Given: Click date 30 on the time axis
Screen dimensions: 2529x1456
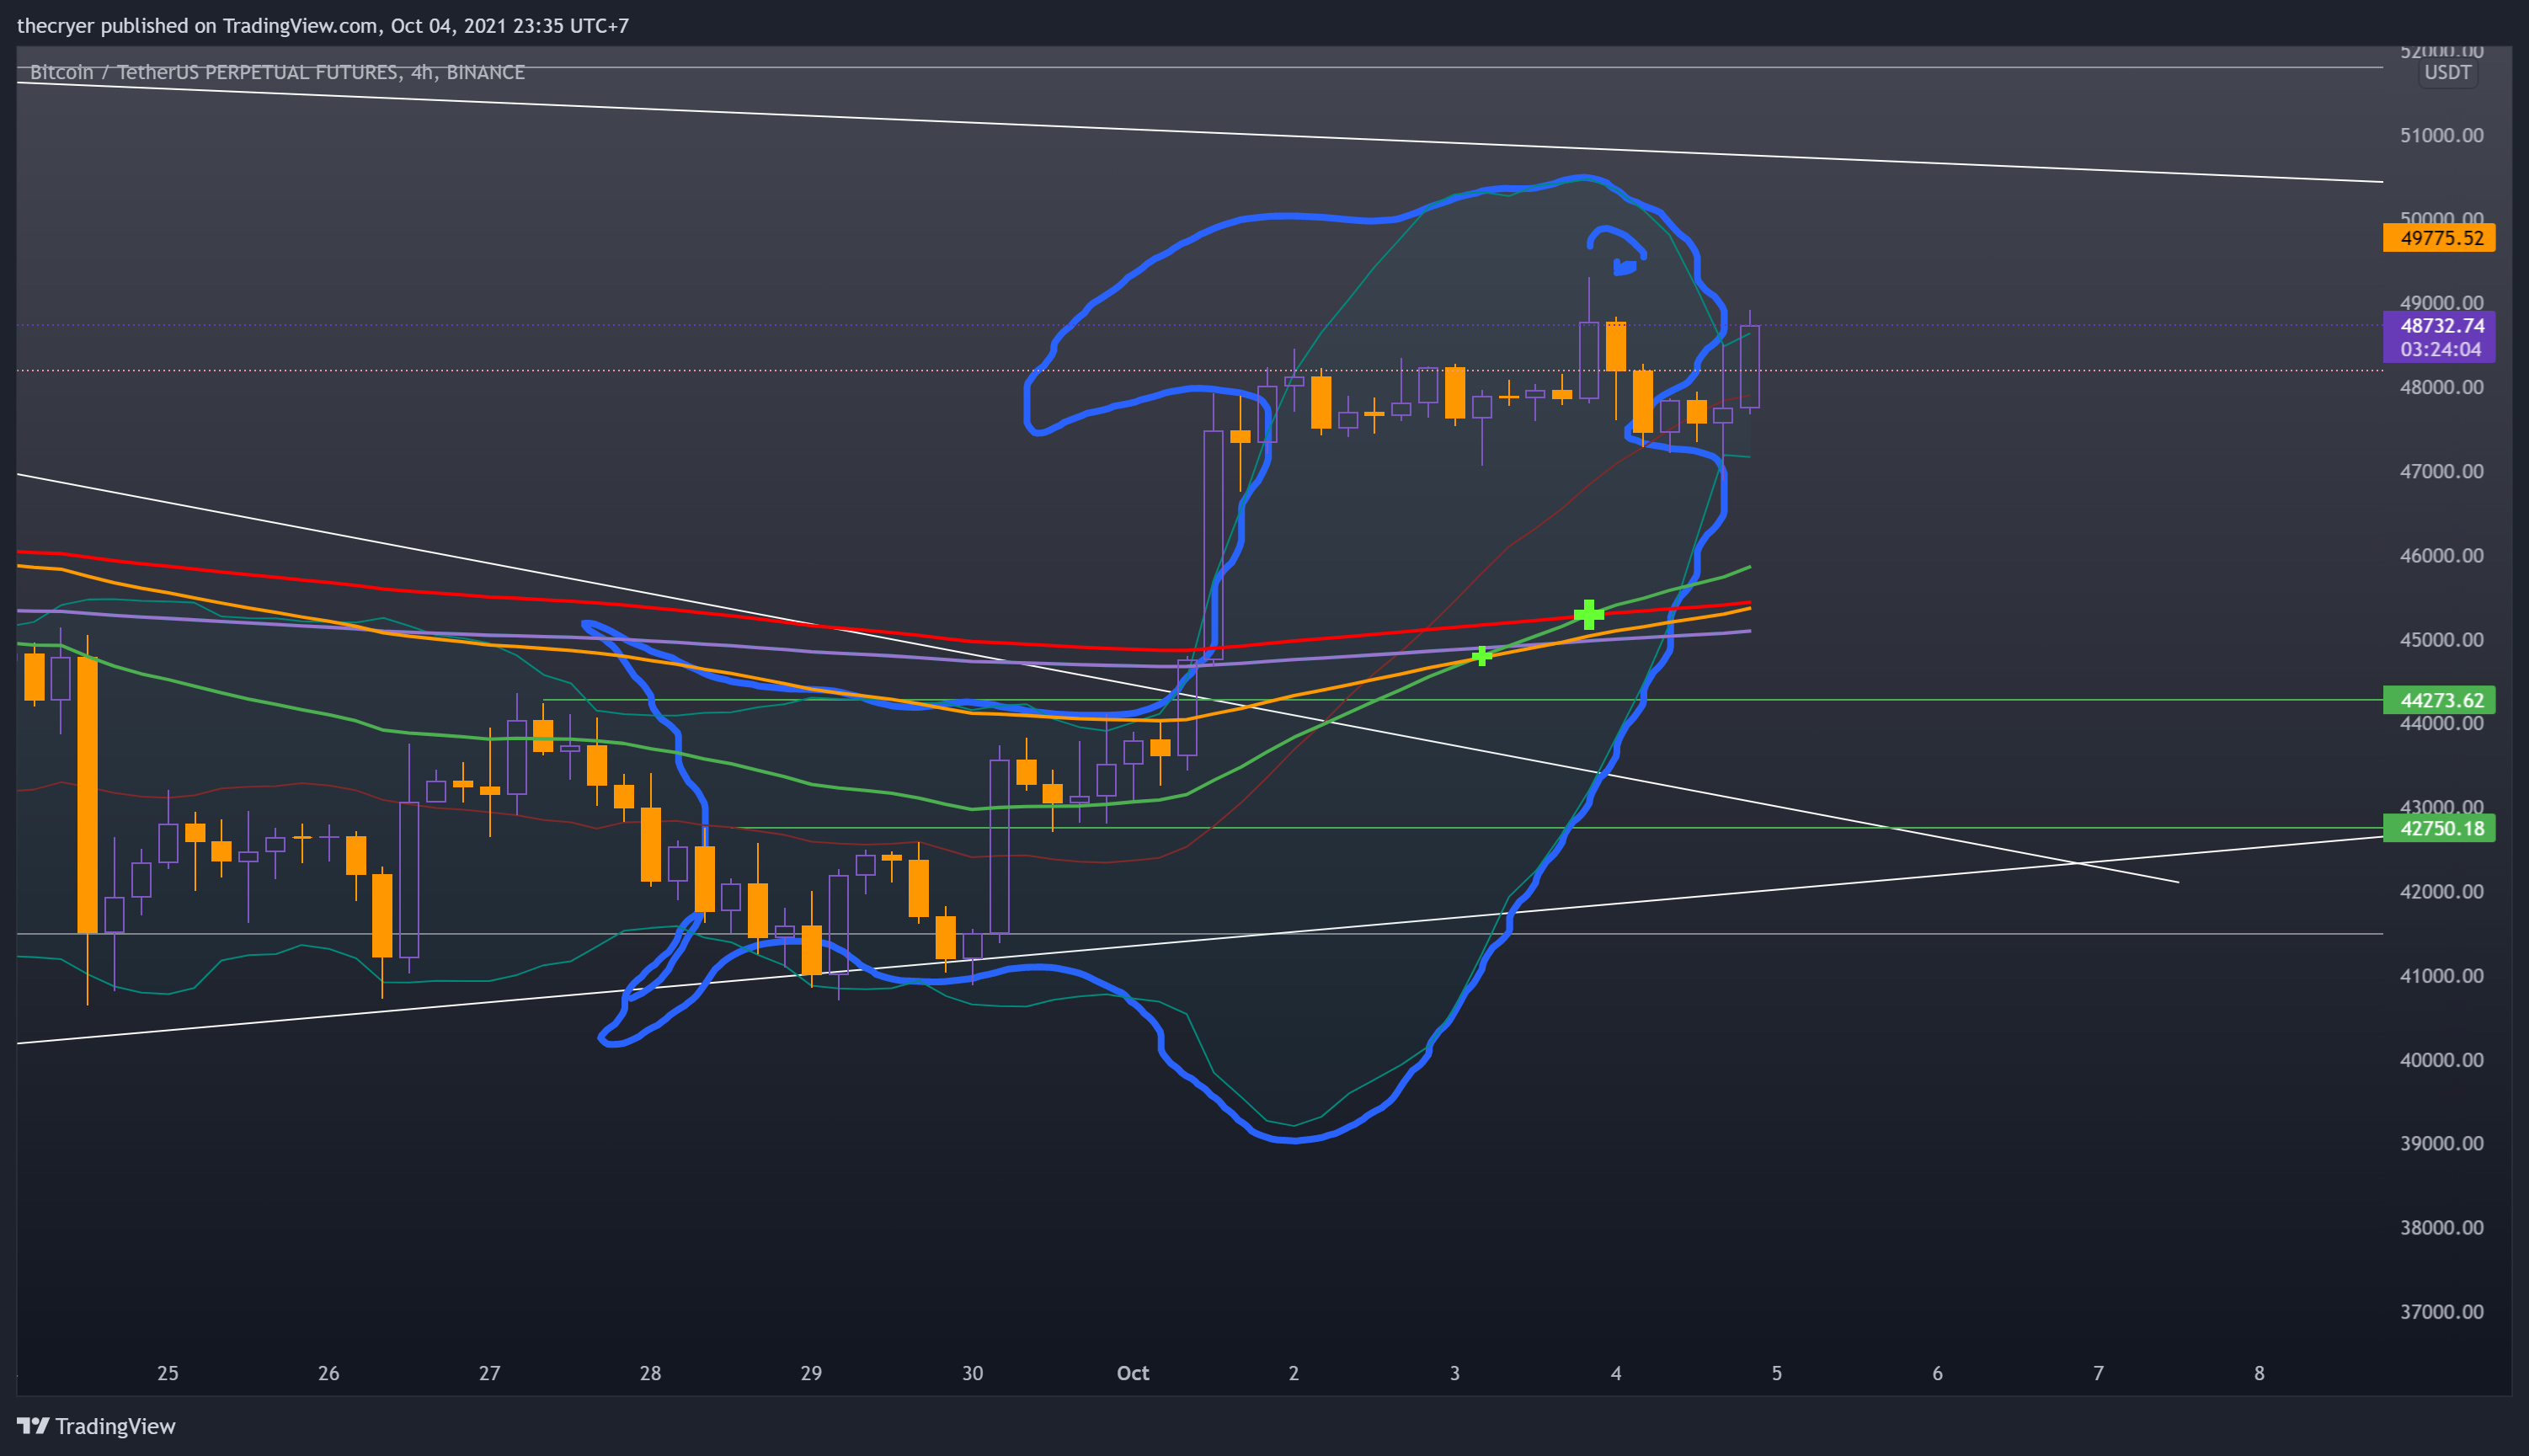Looking at the screenshot, I should 972,1373.
